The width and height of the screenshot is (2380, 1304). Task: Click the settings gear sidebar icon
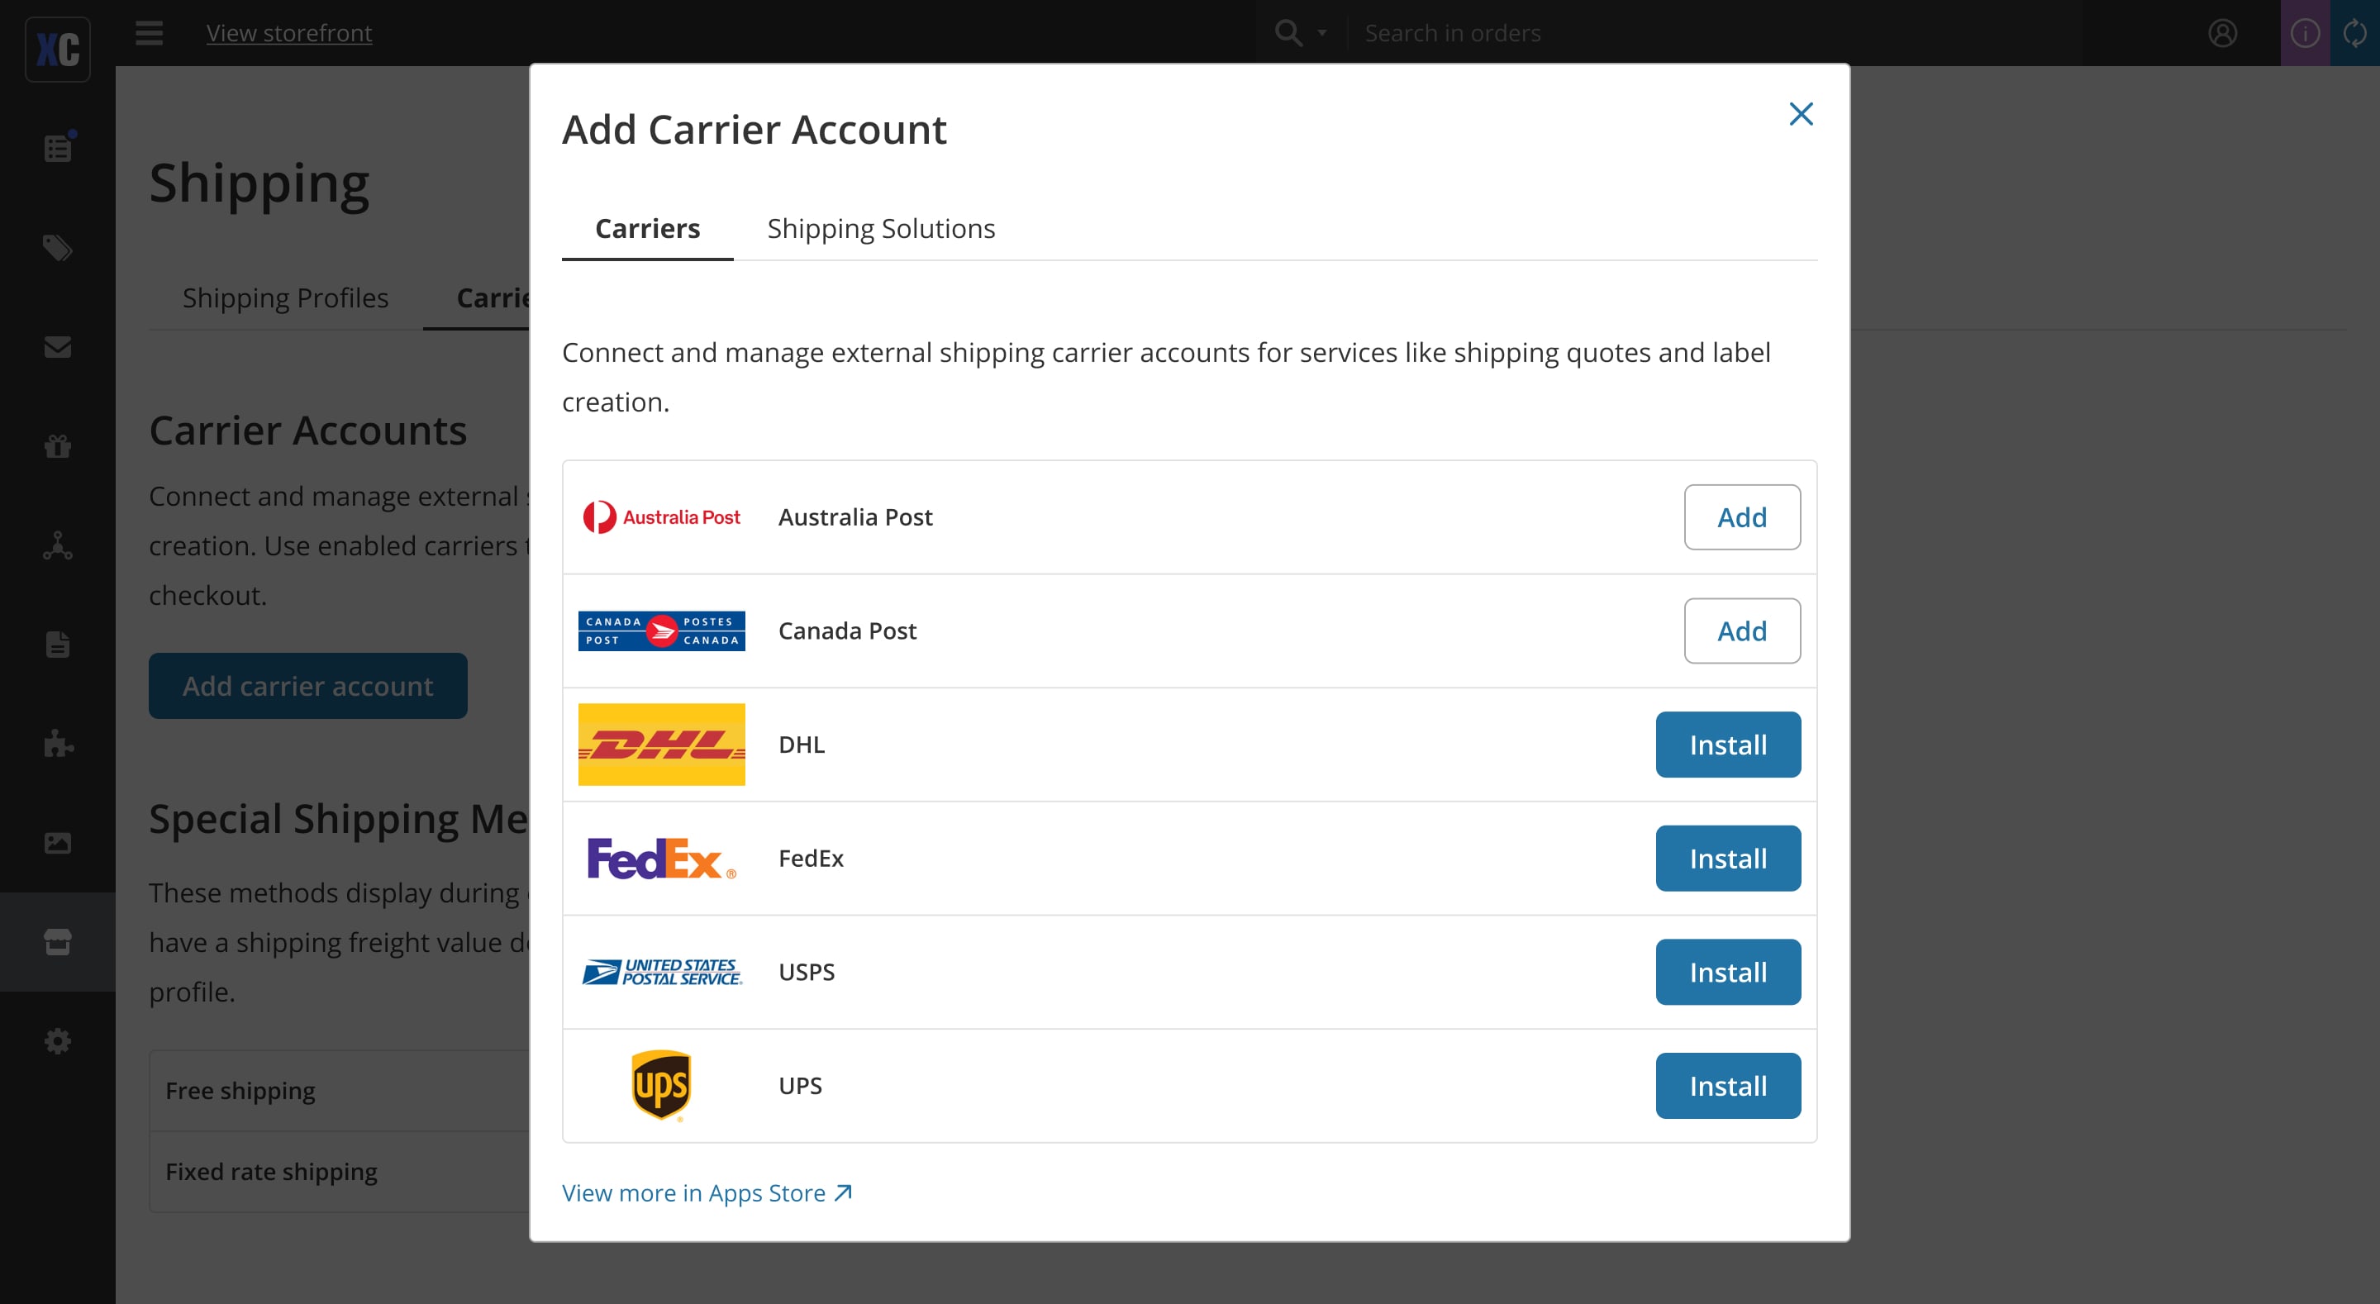[x=57, y=1040]
